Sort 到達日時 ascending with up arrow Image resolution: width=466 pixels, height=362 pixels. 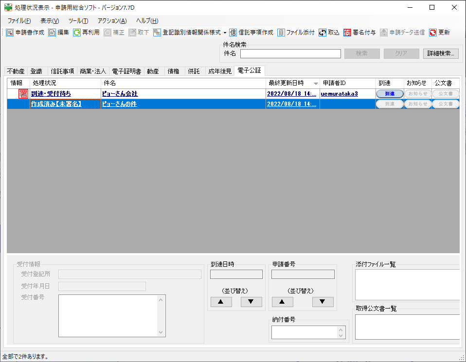[x=221, y=302]
